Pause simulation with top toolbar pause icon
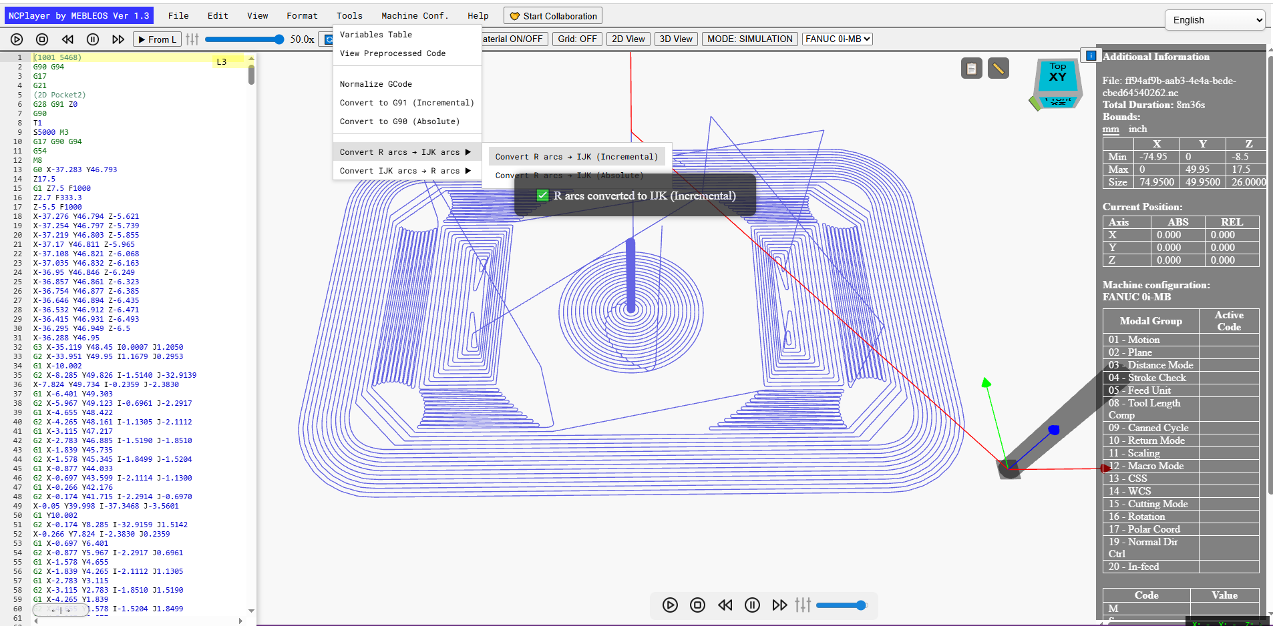This screenshot has width=1273, height=626. (93, 39)
